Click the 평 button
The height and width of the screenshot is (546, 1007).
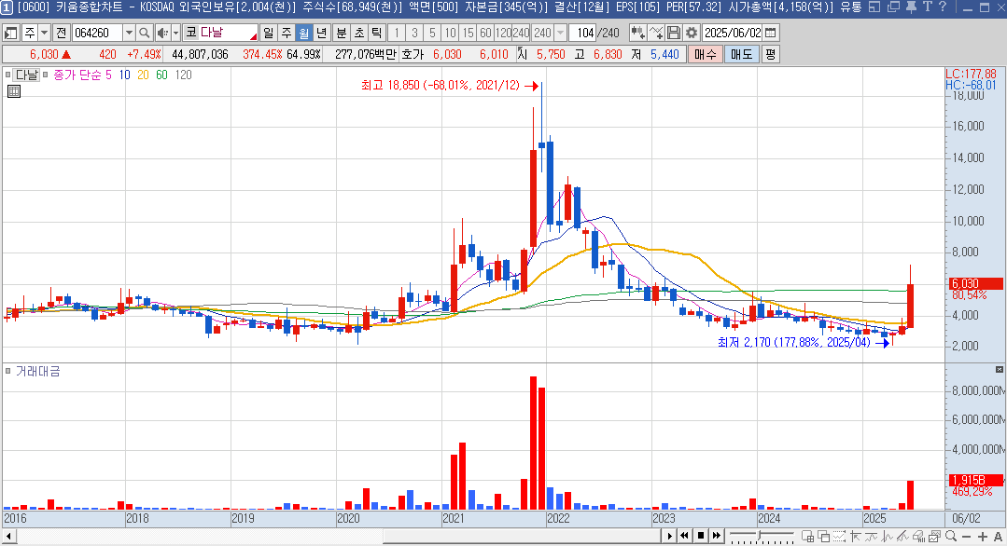point(770,54)
